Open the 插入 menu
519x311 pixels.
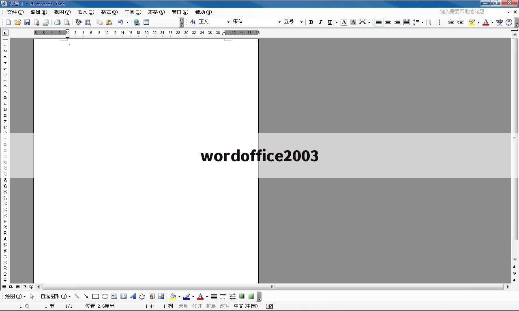tap(86, 12)
